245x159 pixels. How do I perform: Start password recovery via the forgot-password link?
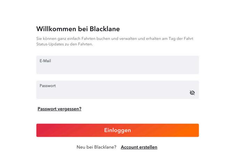tap(60, 109)
